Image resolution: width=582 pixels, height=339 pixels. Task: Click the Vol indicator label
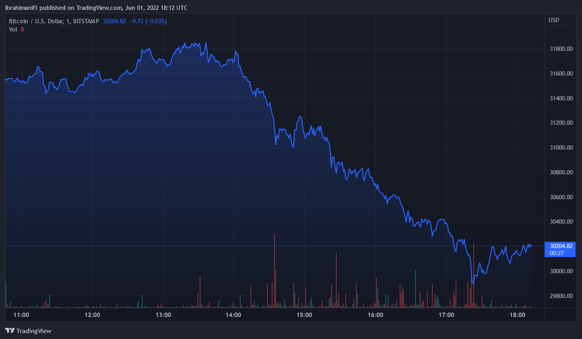[x=13, y=30]
